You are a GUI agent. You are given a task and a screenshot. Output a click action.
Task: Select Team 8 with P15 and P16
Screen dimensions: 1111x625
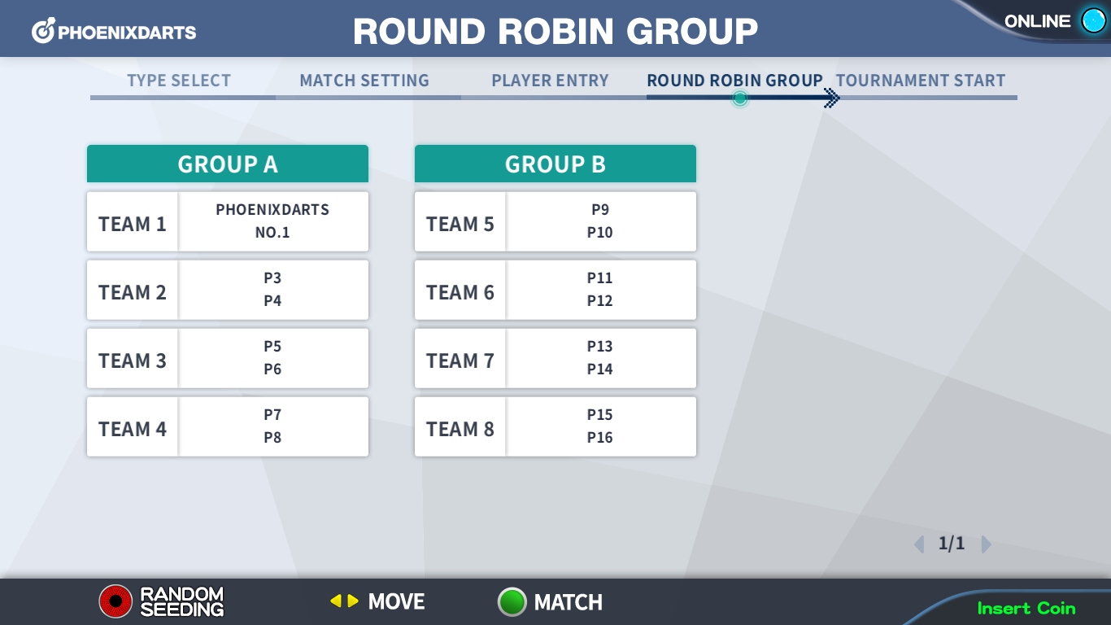pyautogui.click(x=555, y=426)
